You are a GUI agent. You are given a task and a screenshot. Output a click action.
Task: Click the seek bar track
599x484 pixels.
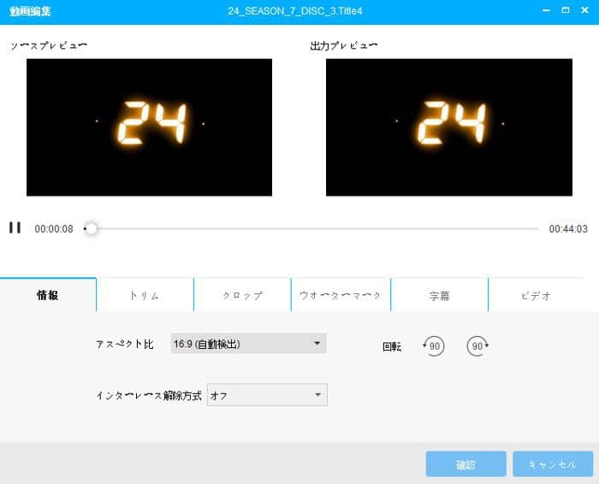tap(311, 228)
